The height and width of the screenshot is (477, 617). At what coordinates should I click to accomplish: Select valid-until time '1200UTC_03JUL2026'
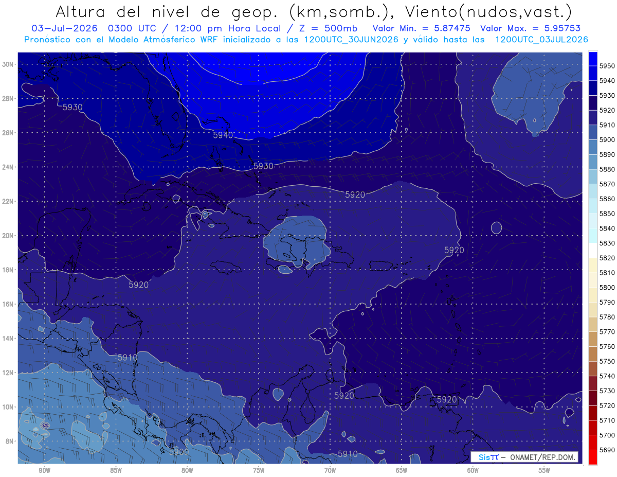pos(542,40)
